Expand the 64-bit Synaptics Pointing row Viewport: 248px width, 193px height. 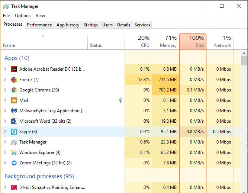coord(5,187)
